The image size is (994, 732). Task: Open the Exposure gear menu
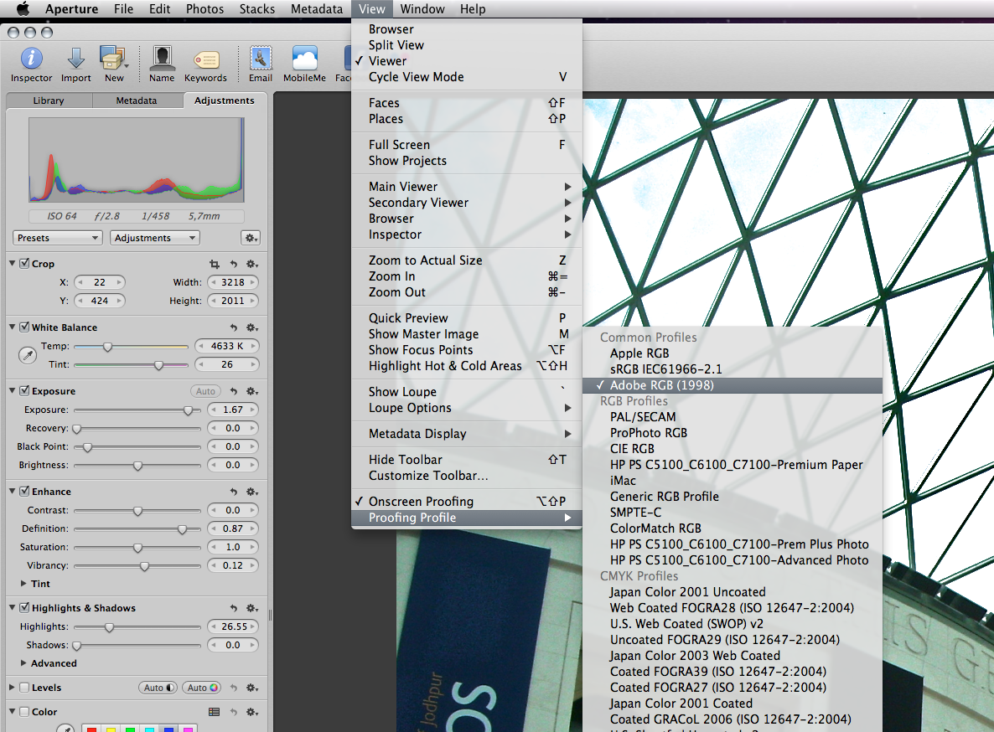pyautogui.click(x=251, y=391)
